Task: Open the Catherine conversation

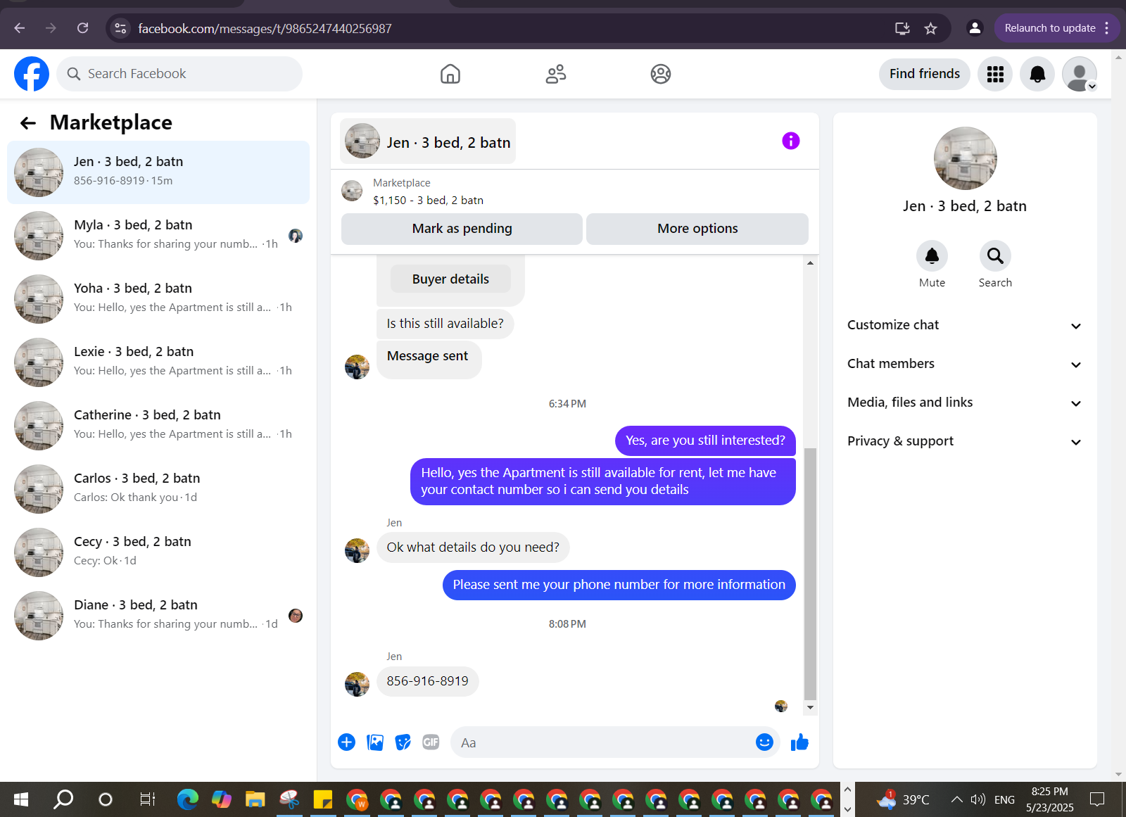Action: click(158, 426)
